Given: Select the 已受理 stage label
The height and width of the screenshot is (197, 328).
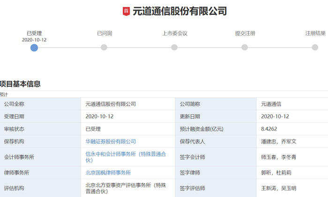Looking at the screenshot, I should pos(34,33).
